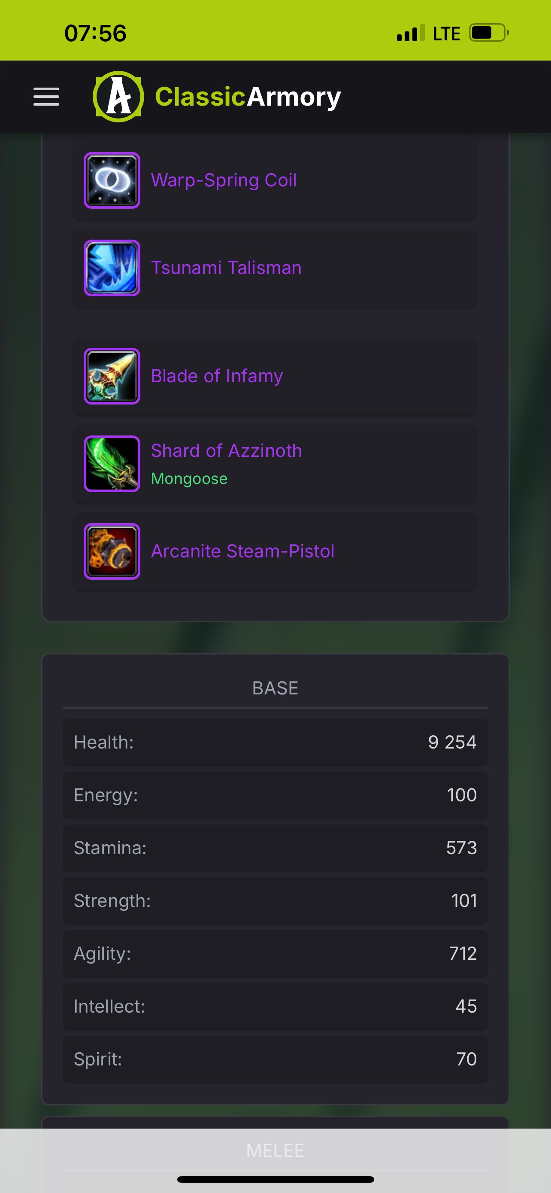Viewport: 551px width, 1193px height.
Task: Tap the Arcanite Steam-Pistol gun icon
Action: [112, 551]
